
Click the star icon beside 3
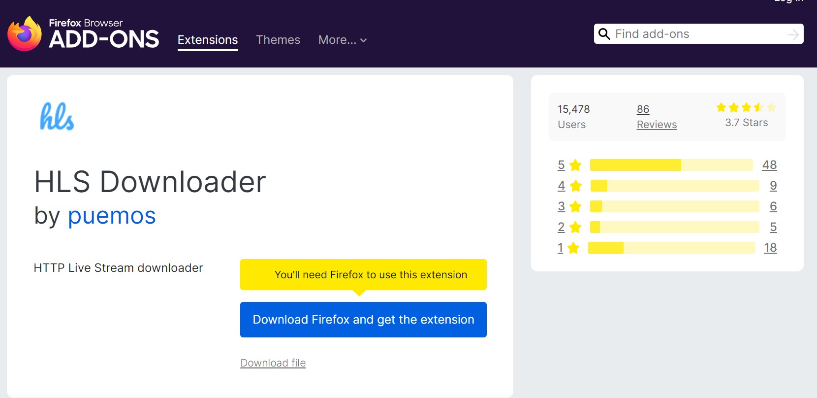click(575, 206)
